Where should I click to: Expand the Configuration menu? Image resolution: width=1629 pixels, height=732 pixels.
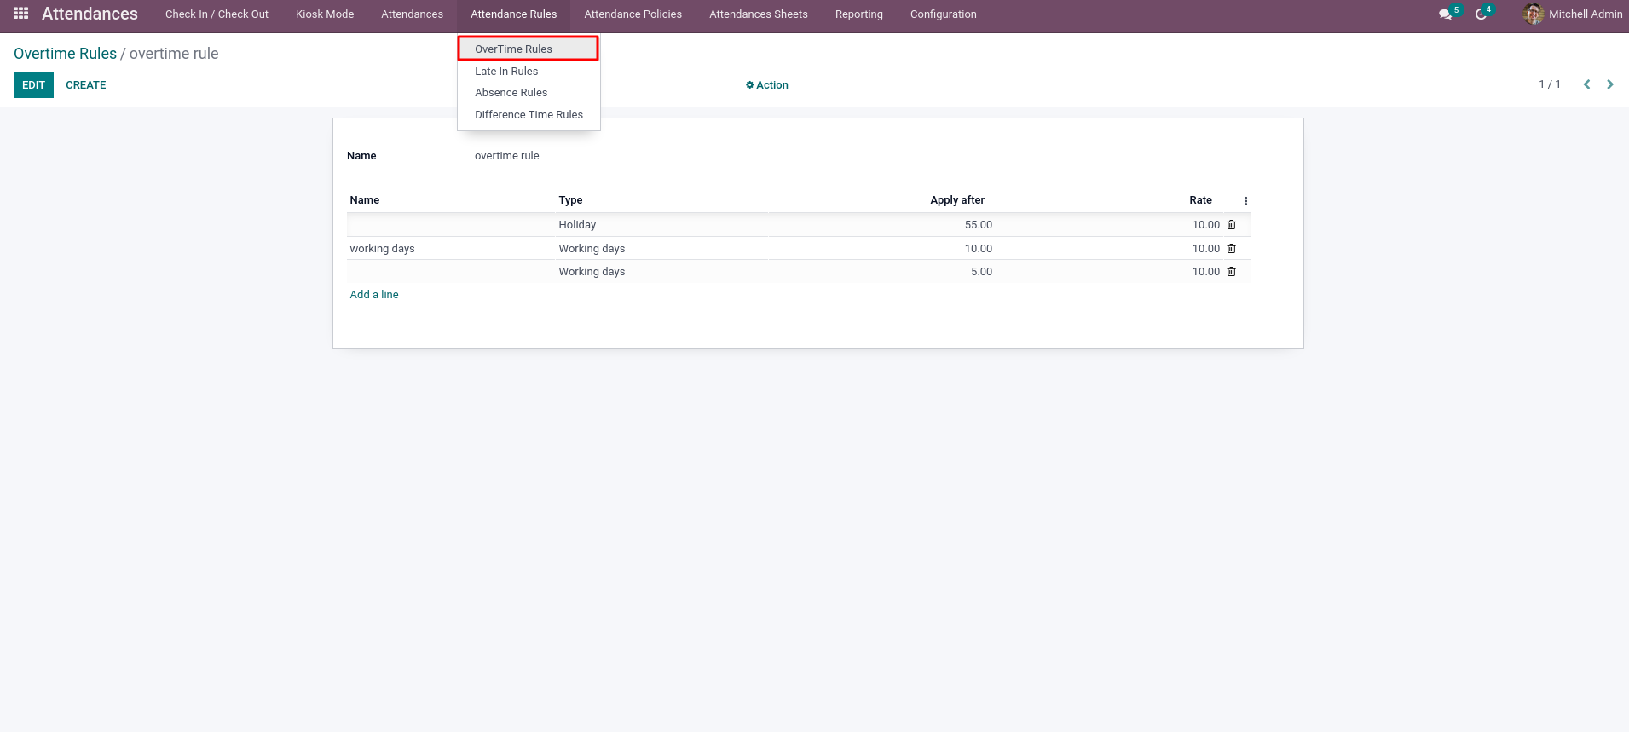[943, 14]
